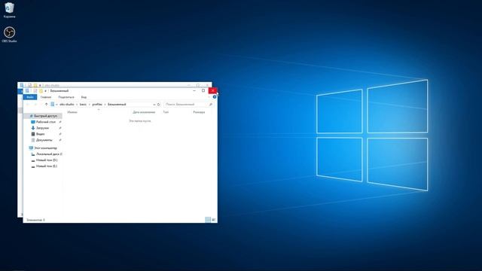This screenshot has width=482, height=271.
Task: Close the Безымянный Explorer window with red X
Action: click(212, 90)
